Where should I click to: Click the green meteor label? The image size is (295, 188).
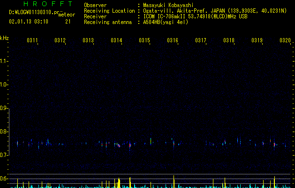67,15
